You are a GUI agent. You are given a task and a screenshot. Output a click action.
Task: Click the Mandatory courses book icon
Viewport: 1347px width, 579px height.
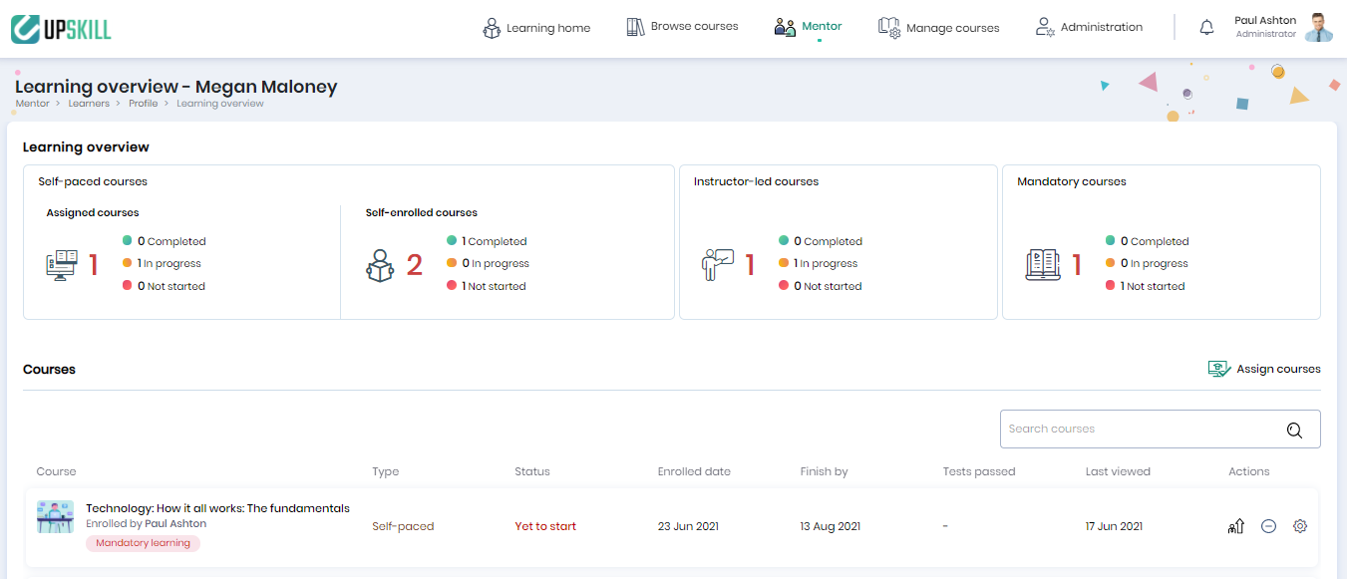(1043, 265)
